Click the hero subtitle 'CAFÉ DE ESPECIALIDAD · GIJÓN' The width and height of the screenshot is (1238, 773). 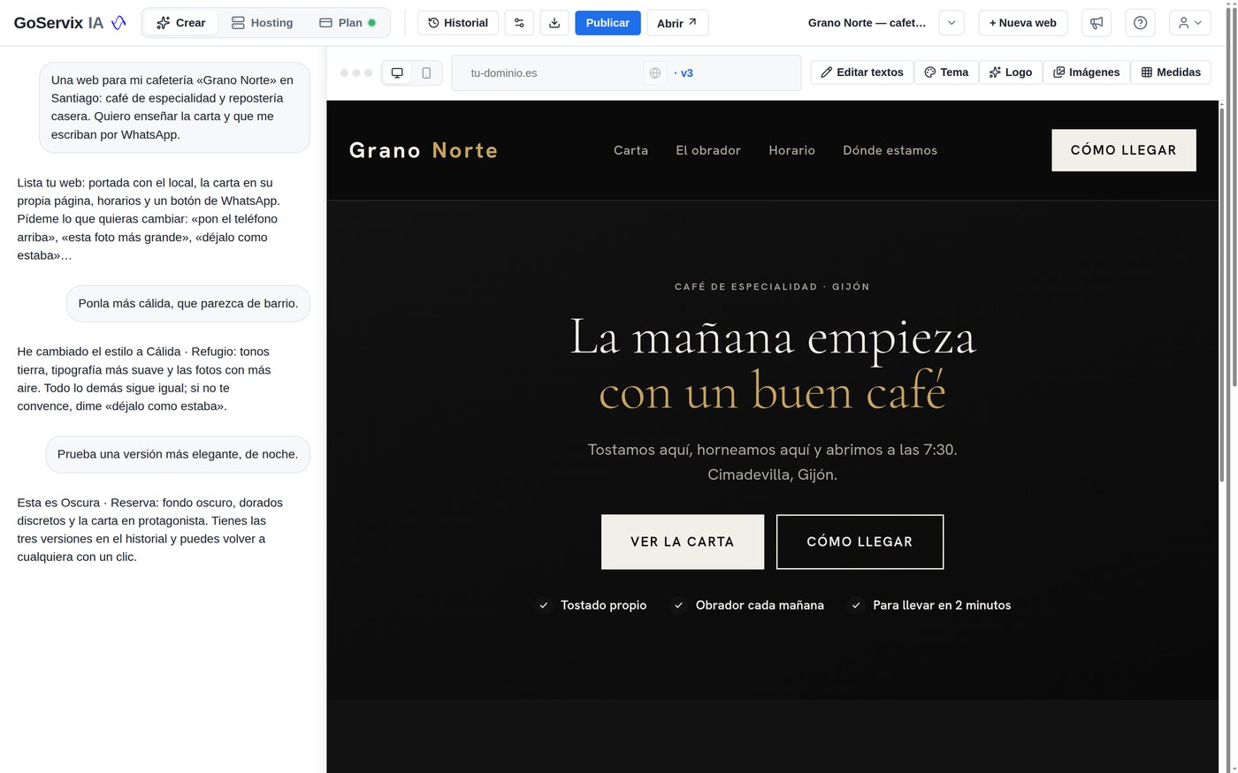click(772, 287)
